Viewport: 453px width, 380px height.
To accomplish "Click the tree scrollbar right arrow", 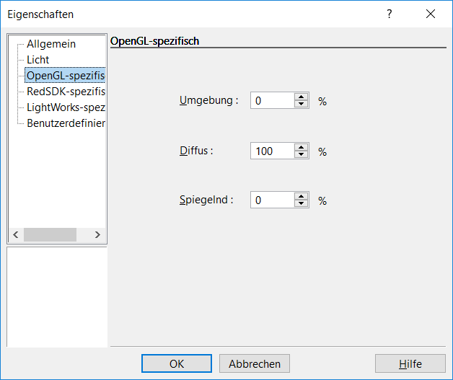I will point(97,235).
